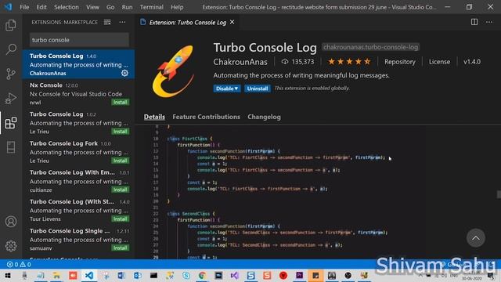Select Turbo Console Log Single ... item
501x282 pixels.
point(78,239)
